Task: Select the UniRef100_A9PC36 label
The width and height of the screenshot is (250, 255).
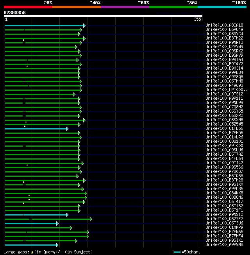Action: pyautogui.click(x=224, y=189)
